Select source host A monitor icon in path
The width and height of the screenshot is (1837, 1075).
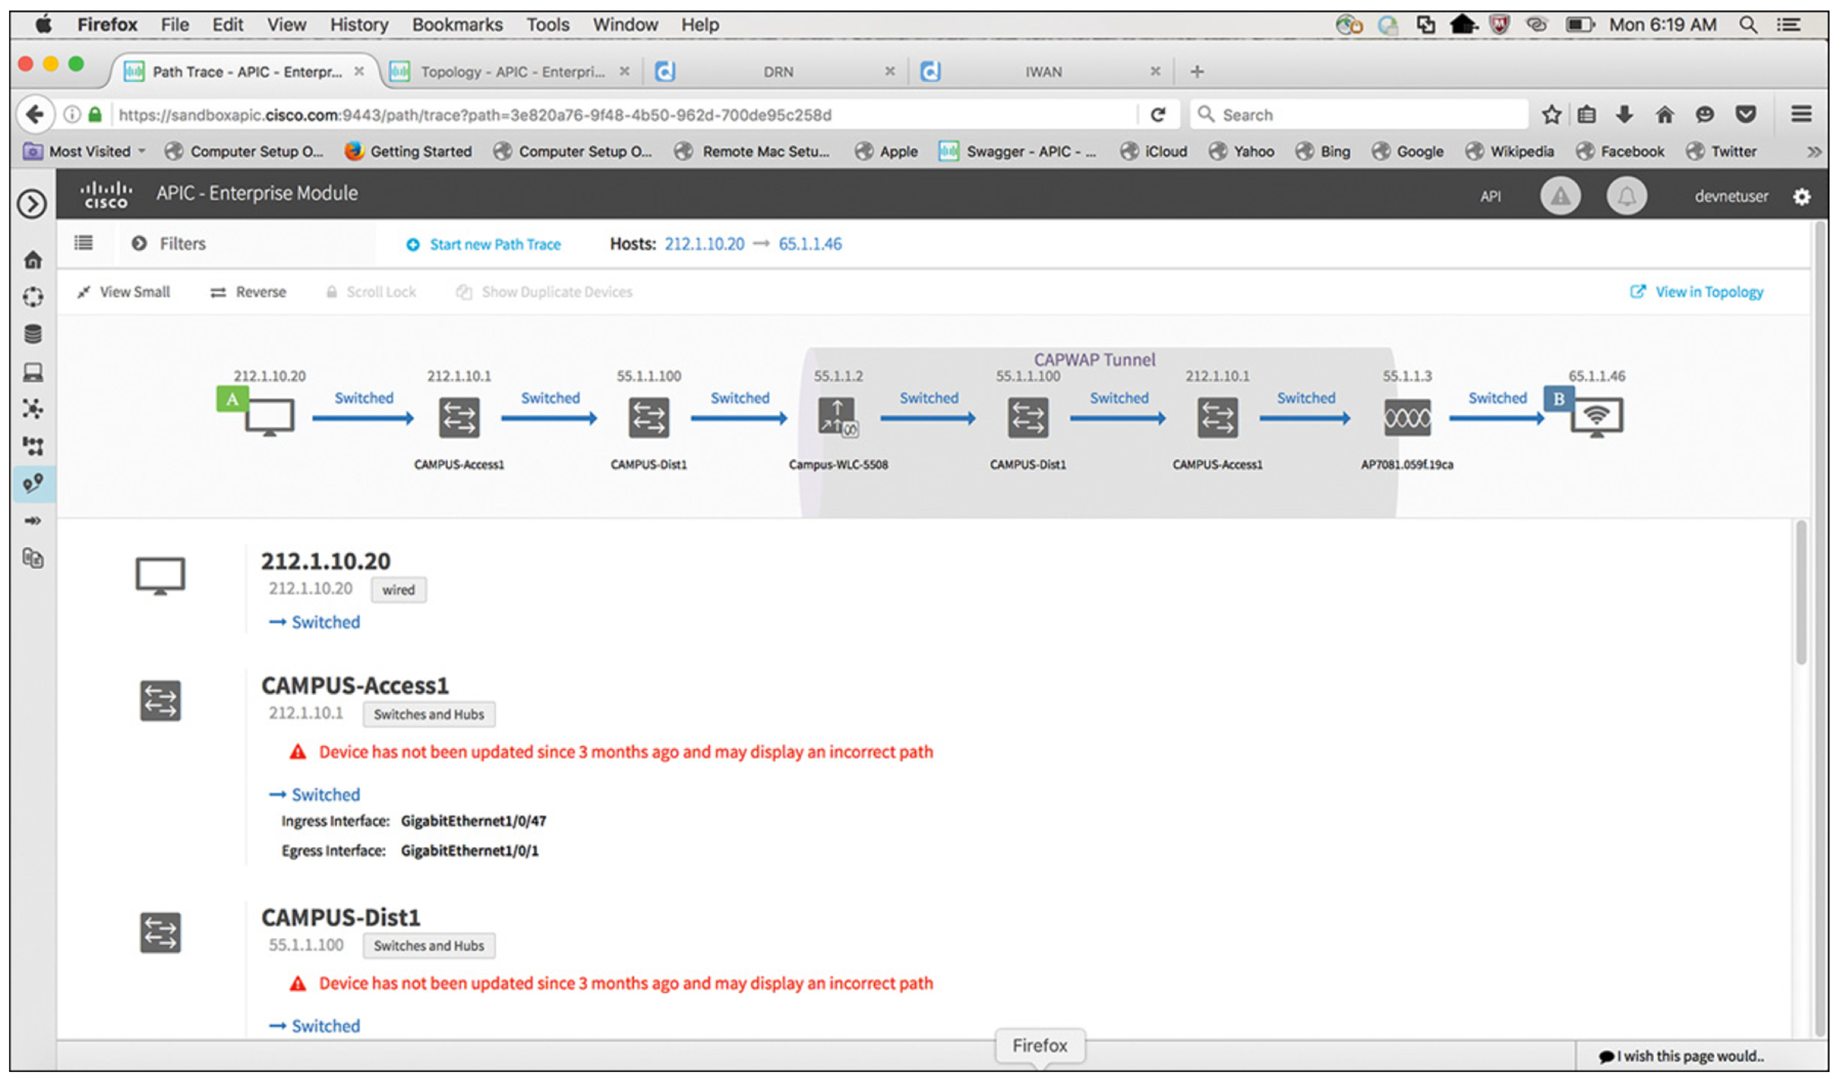[x=269, y=417]
